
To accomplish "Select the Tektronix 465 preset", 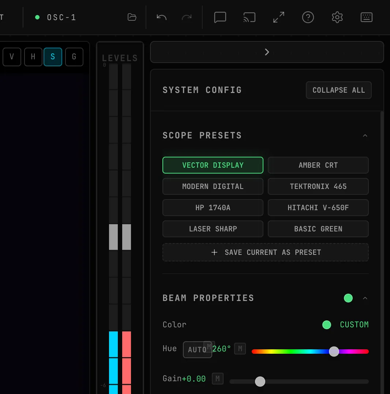I will [x=318, y=186].
